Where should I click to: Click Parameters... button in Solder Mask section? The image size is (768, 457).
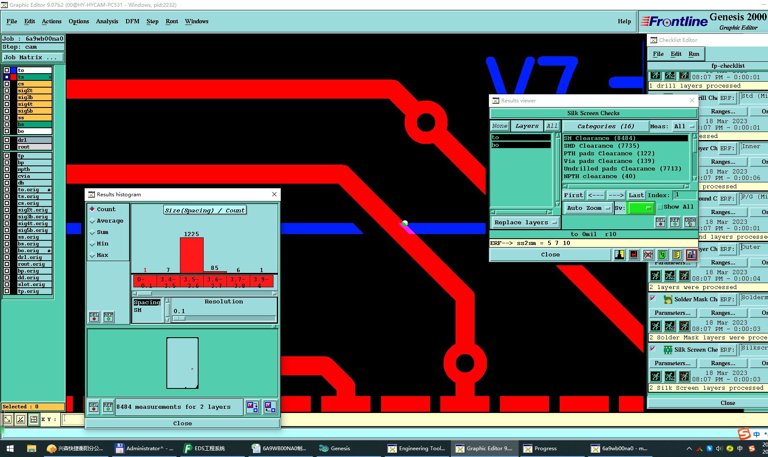coord(672,313)
